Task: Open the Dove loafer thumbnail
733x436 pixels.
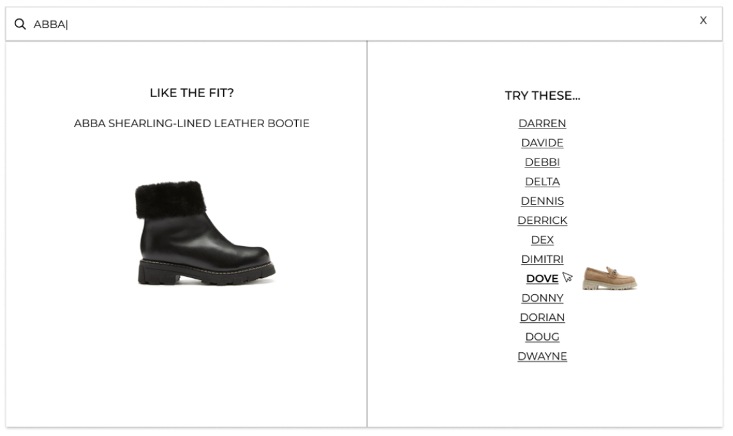Action: tap(610, 279)
